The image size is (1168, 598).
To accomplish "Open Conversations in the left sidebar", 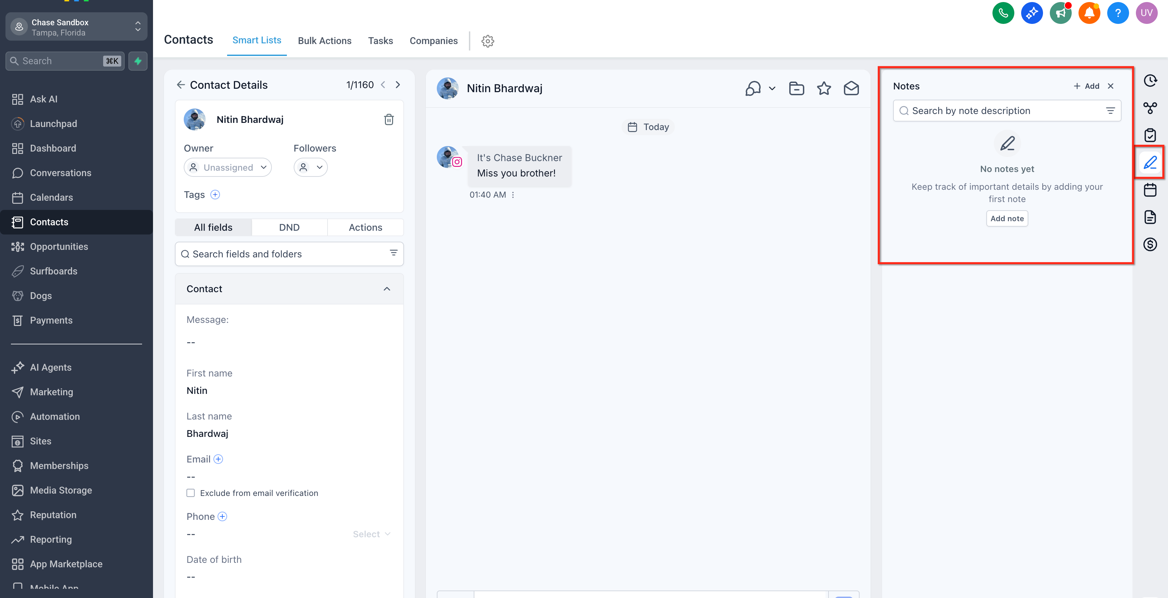I will [60, 173].
